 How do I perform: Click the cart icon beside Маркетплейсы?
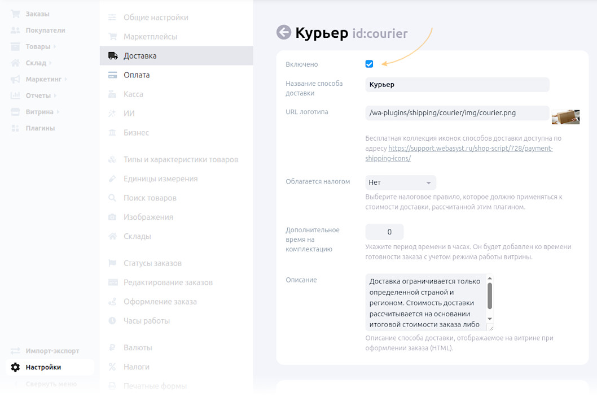113,37
